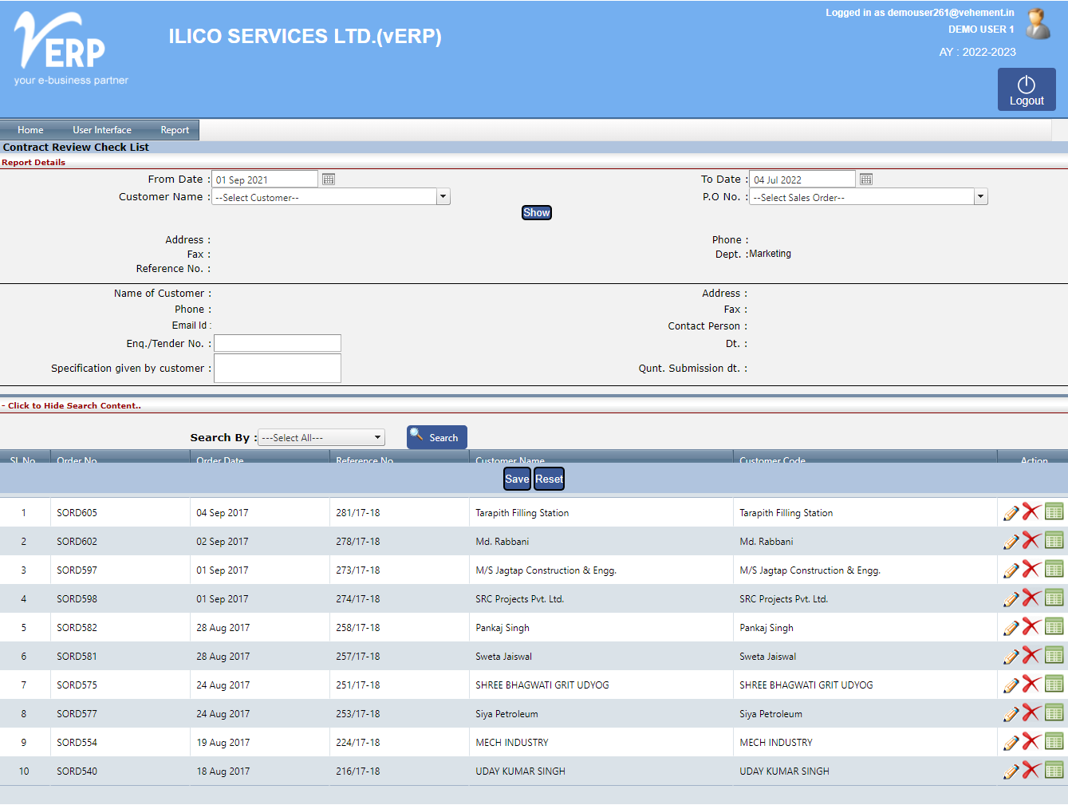Select reference number 257/17-18
This screenshot has height=805, width=1068.
[358, 657]
